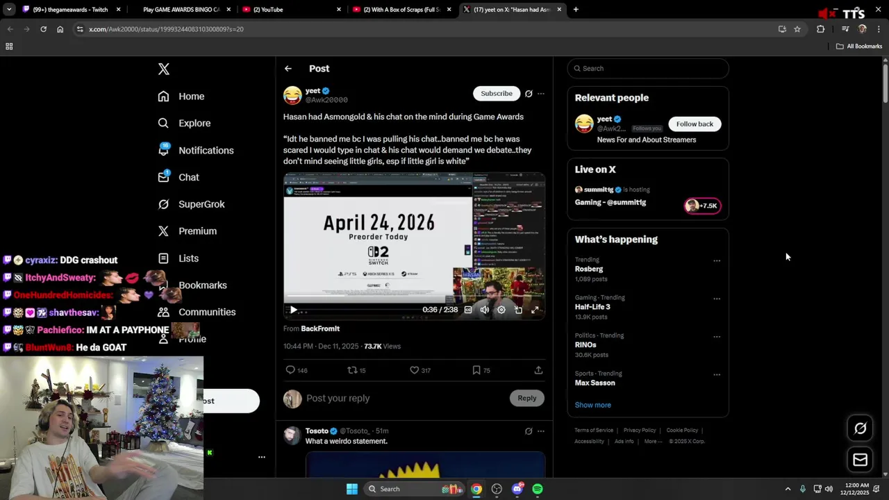Subscribe to yeet's account
Image resolution: width=889 pixels, height=500 pixels.
pyautogui.click(x=497, y=93)
